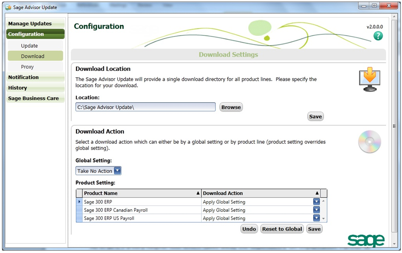Click the Location path input field
The image size is (402, 253).
pos(145,107)
